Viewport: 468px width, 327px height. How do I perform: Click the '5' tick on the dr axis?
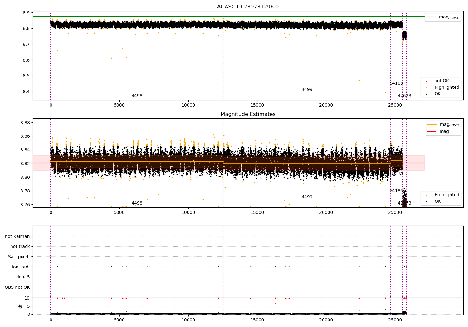[x=28, y=306]
